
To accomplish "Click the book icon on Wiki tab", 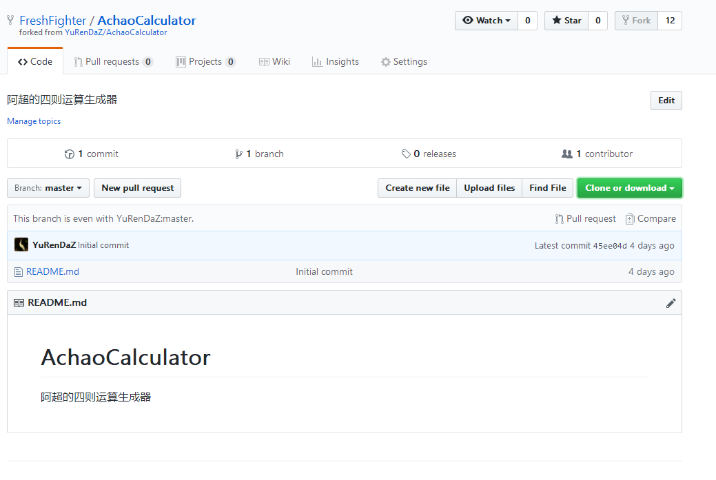I will pos(264,62).
